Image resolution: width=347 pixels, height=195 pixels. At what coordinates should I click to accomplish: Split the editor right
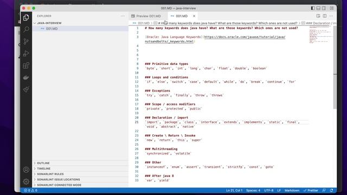click(x=325, y=16)
